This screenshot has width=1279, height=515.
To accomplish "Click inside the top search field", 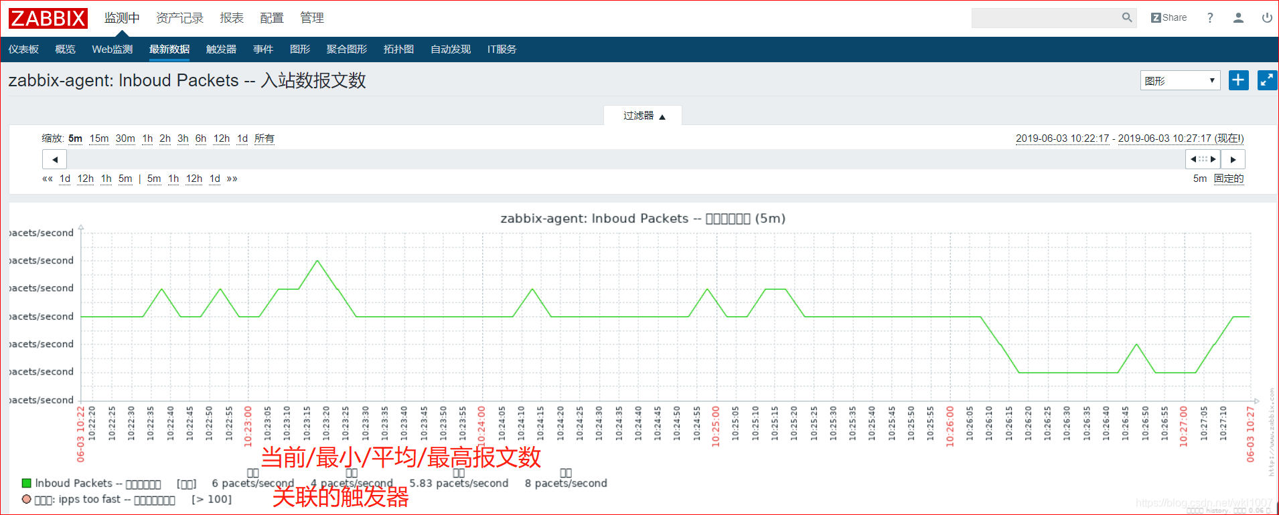I will click(x=1045, y=18).
